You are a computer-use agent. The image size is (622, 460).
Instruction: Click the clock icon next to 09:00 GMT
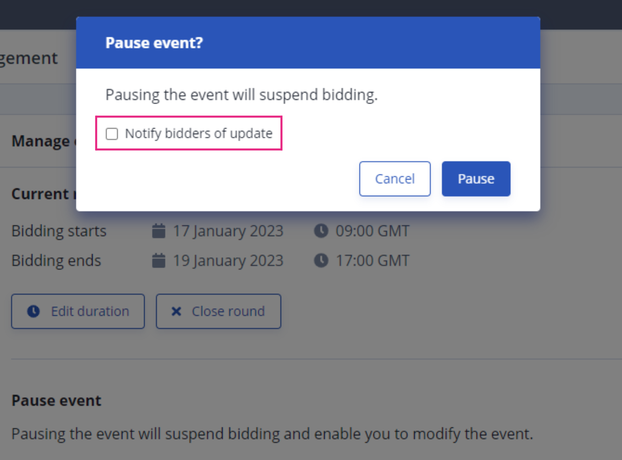321,231
